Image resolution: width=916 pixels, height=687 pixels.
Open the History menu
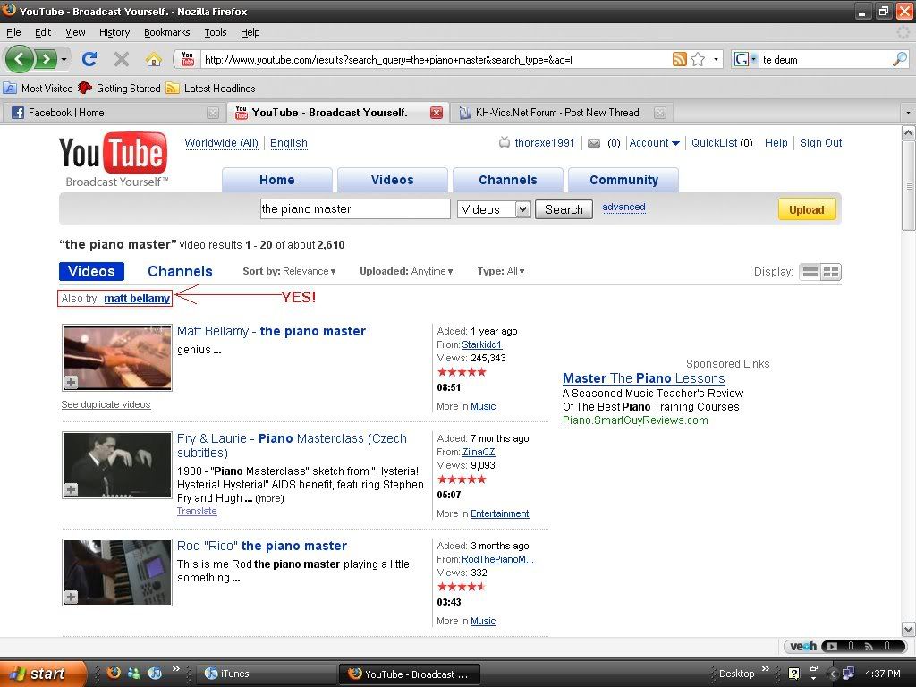tap(114, 32)
